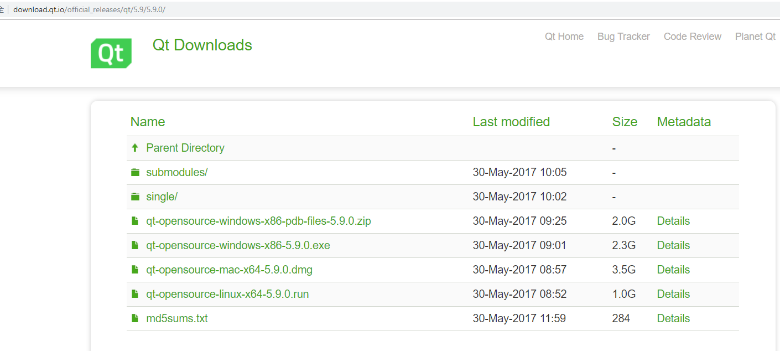Go to Code Review navigation link

692,37
